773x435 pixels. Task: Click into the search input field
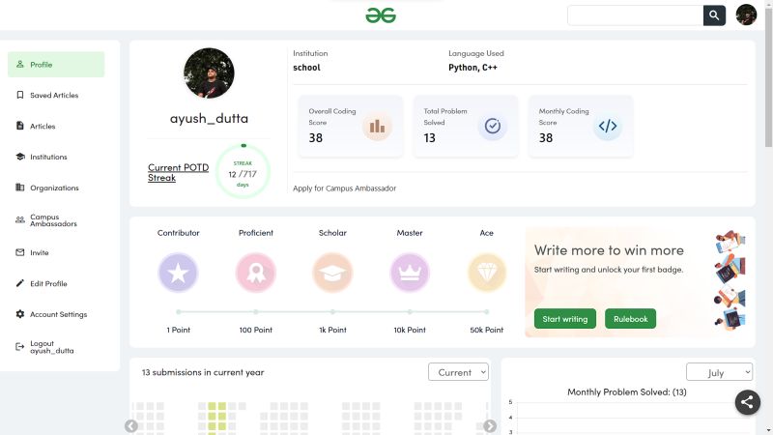click(636, 15)
